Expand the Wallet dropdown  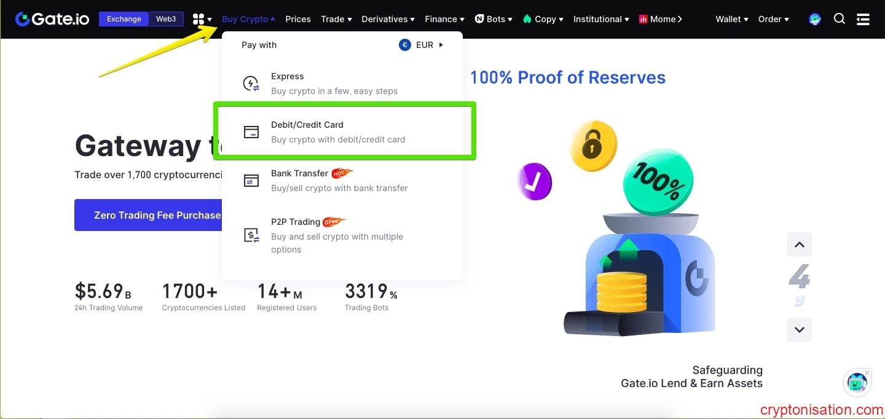(x=731, y=19)
